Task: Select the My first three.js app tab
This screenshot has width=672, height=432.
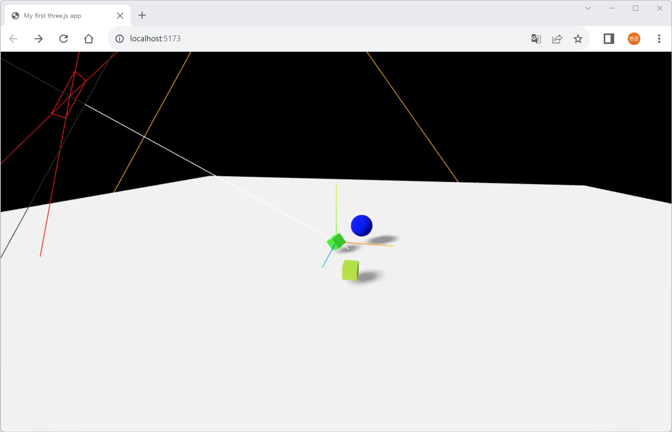Action: [56, 16]
